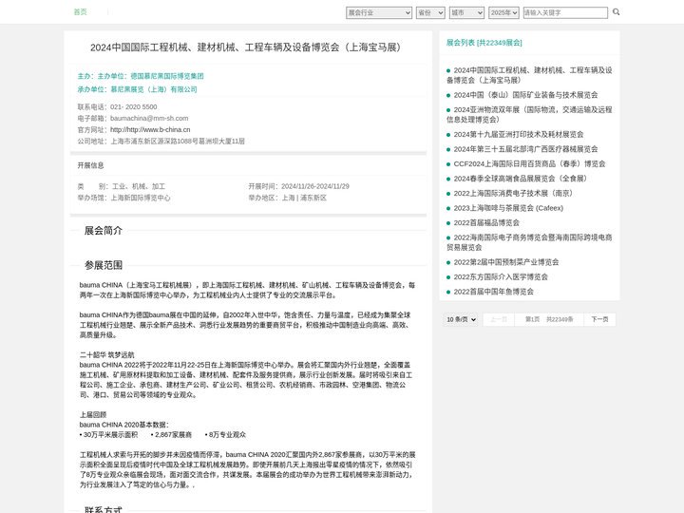Click email baumachina@mm-sh.com text
Viewport: 684px width, 513px height.
tap(149, 118)
